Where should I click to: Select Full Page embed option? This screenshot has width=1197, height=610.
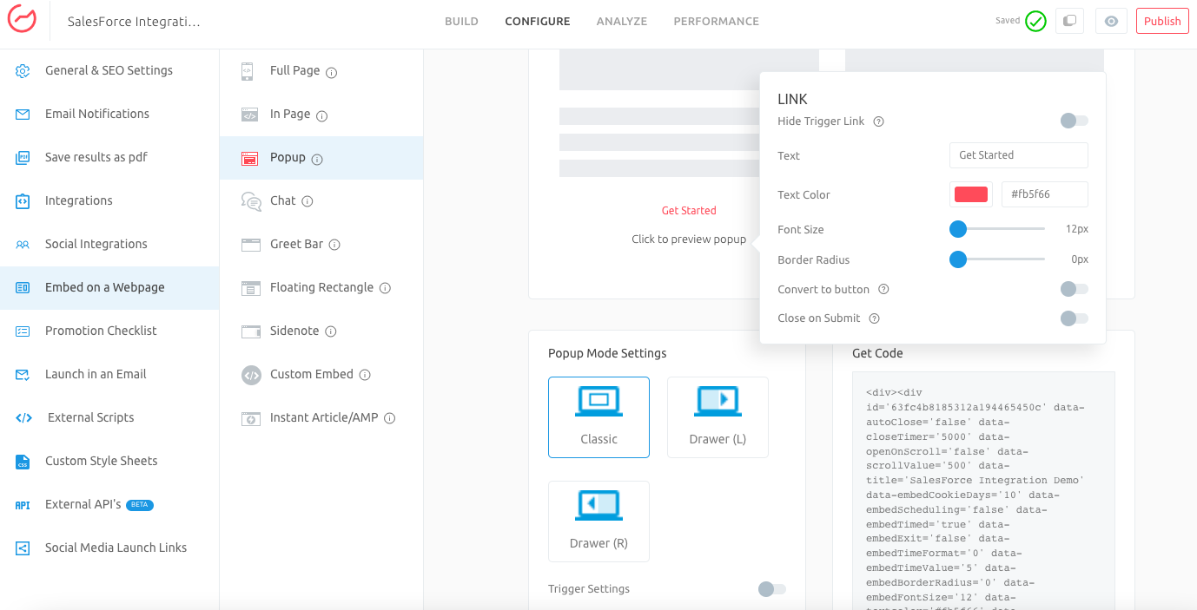[x=321, y=71]
